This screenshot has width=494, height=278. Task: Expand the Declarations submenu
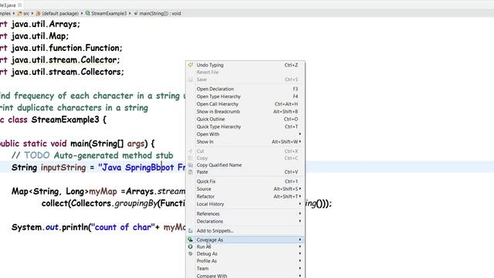(x=245, y=222)
